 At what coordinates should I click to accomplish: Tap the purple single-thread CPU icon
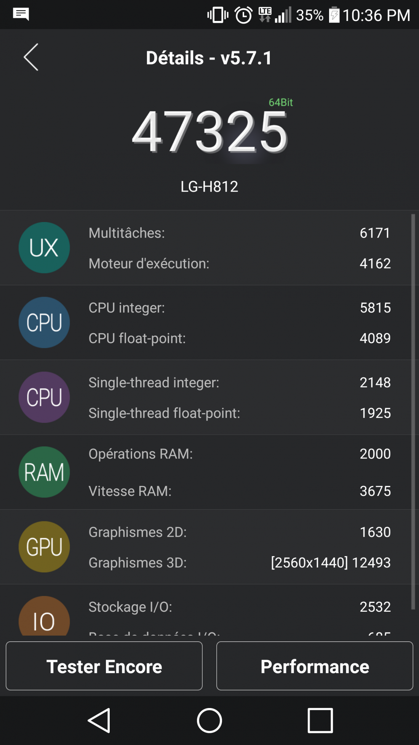[44, 397]
